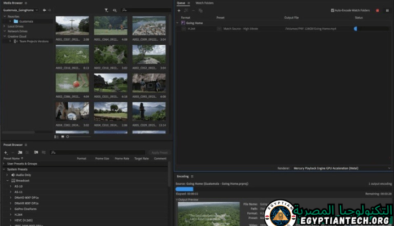This screenshot has height=226, width=394.
Task: Open the file type filter in Media Browser
Action: coord(107,10)
